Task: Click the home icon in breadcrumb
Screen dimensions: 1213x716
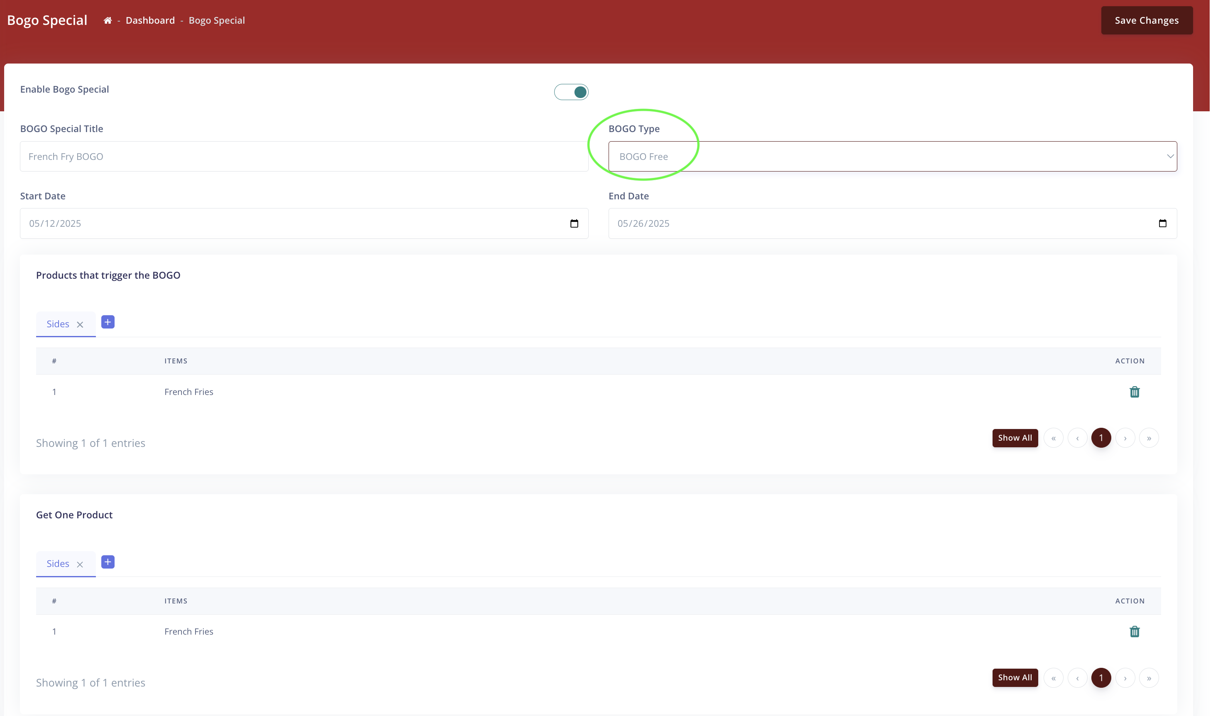Action: (108, 20)
